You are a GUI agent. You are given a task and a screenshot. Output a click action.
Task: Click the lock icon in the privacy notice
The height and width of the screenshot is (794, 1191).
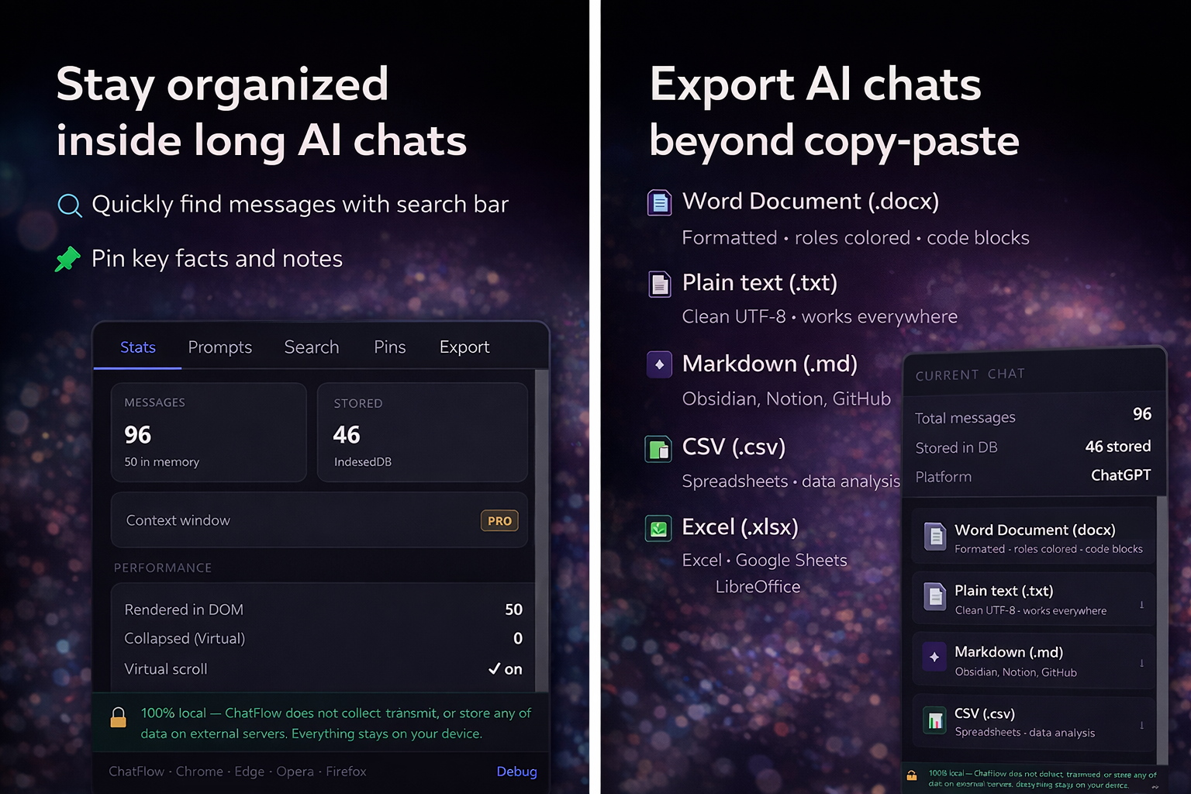118,718
